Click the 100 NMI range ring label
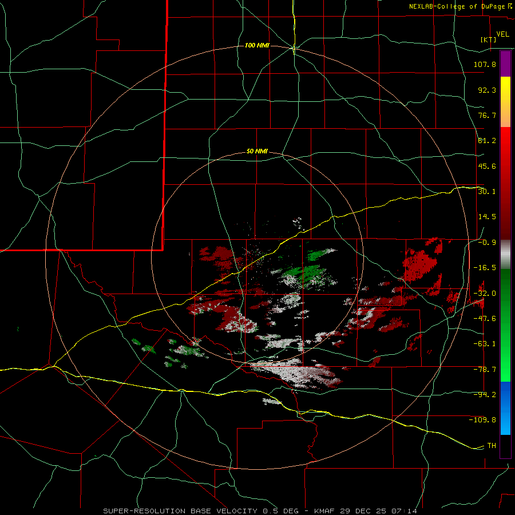 tap(257, 45)
